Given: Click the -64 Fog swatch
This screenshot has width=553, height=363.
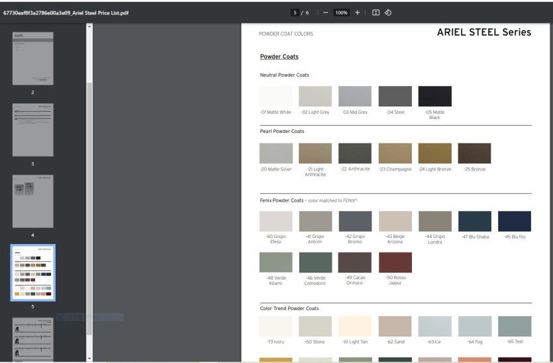Looking at the screenshot, I should coord(475,326).
